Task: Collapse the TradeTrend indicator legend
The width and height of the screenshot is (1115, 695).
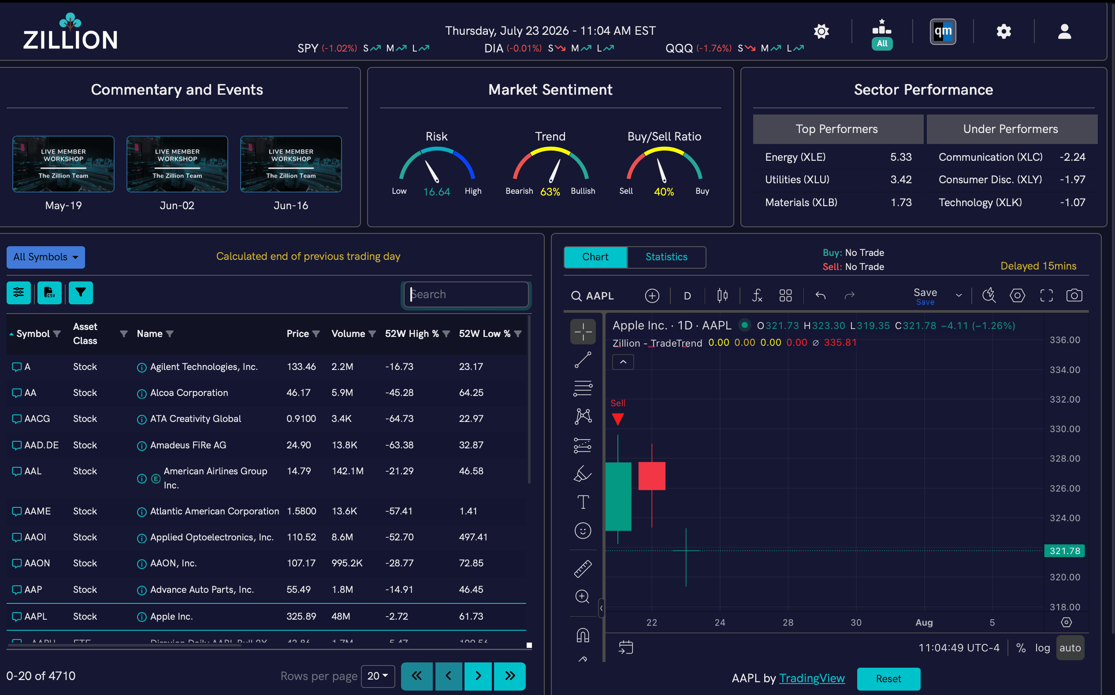Action: [623, 362]
